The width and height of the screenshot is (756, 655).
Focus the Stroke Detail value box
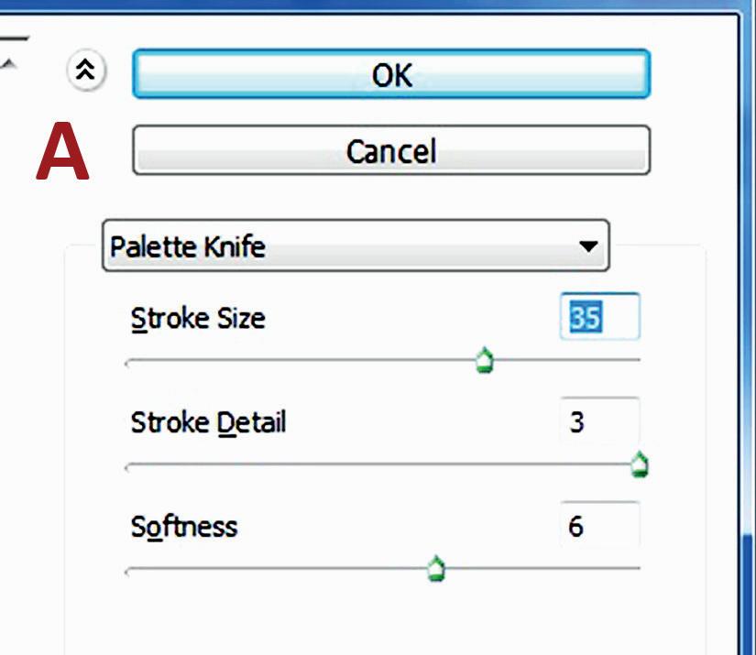[598, 422]
